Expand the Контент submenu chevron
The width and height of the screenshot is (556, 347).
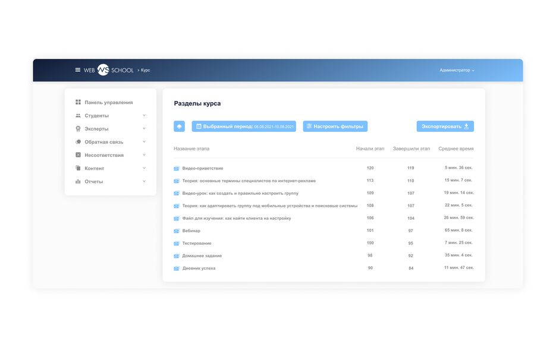(x=144, y=168)
